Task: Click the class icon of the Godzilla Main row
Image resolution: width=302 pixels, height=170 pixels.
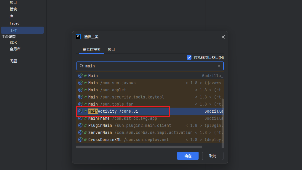Action: pyautogui.click(x=80, y=76)
